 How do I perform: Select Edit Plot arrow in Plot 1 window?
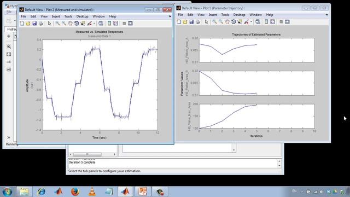coord(206,22)
